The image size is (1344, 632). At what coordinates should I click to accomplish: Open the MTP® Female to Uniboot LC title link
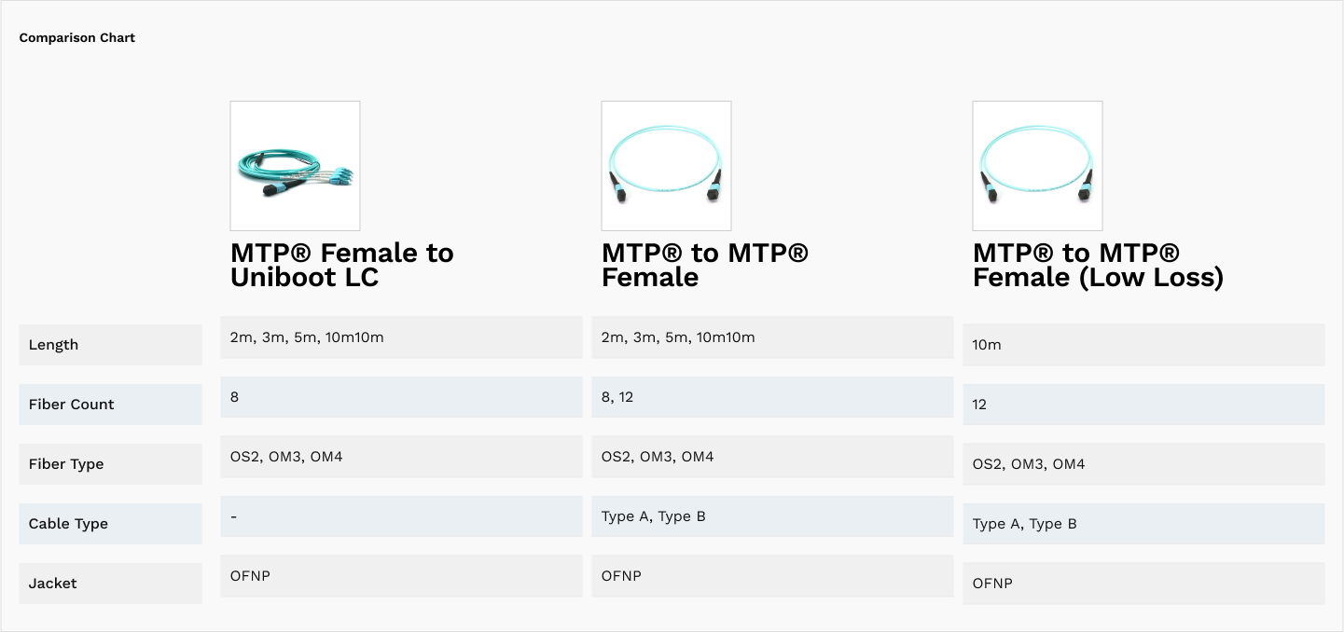click(x=341, y=265)
